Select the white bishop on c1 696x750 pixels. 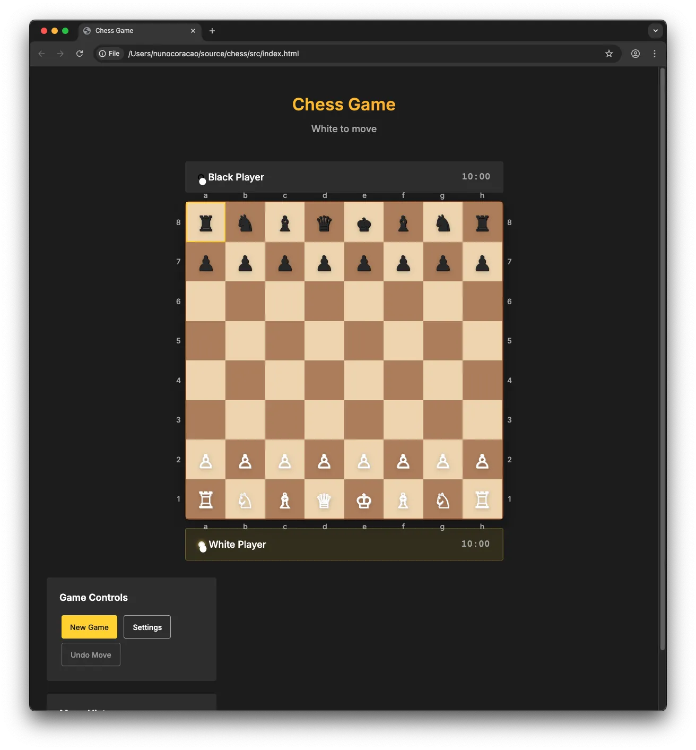285,499
